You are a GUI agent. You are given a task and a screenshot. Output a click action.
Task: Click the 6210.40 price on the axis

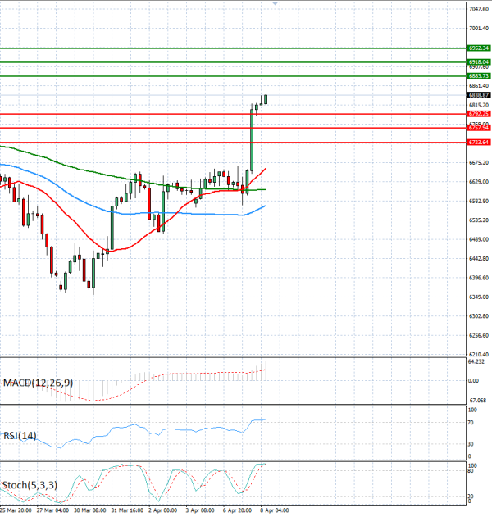(x=478, y=354)
